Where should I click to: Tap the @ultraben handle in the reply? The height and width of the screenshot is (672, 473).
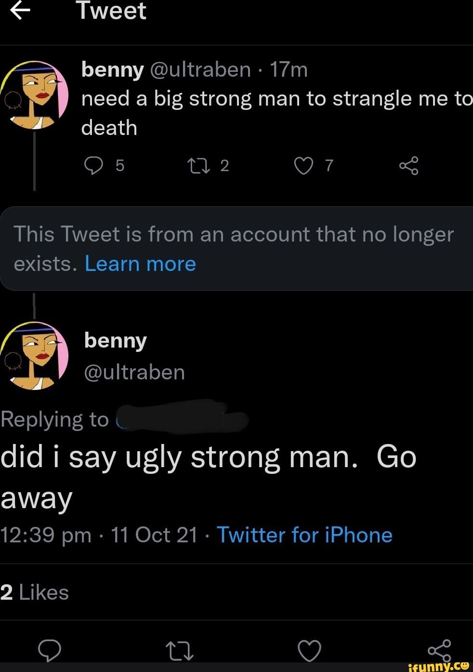coord(134,372)
